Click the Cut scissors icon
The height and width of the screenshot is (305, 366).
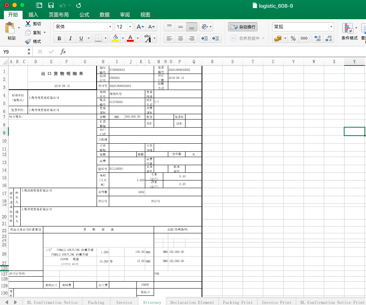(28, 24)
